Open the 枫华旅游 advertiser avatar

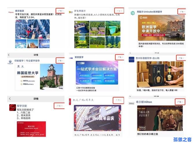click(x=11, y=12)
